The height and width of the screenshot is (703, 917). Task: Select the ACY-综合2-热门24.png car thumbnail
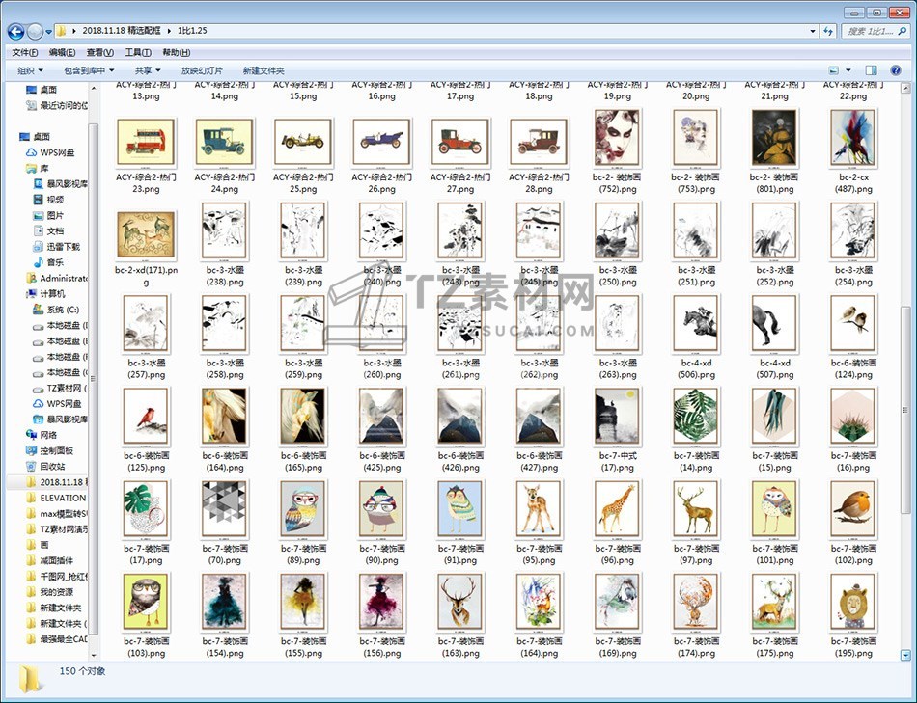pos(225,142)
